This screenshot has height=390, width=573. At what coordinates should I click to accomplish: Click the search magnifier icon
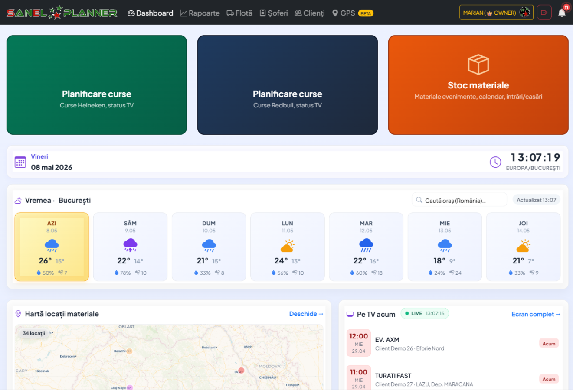coord(419,200)
